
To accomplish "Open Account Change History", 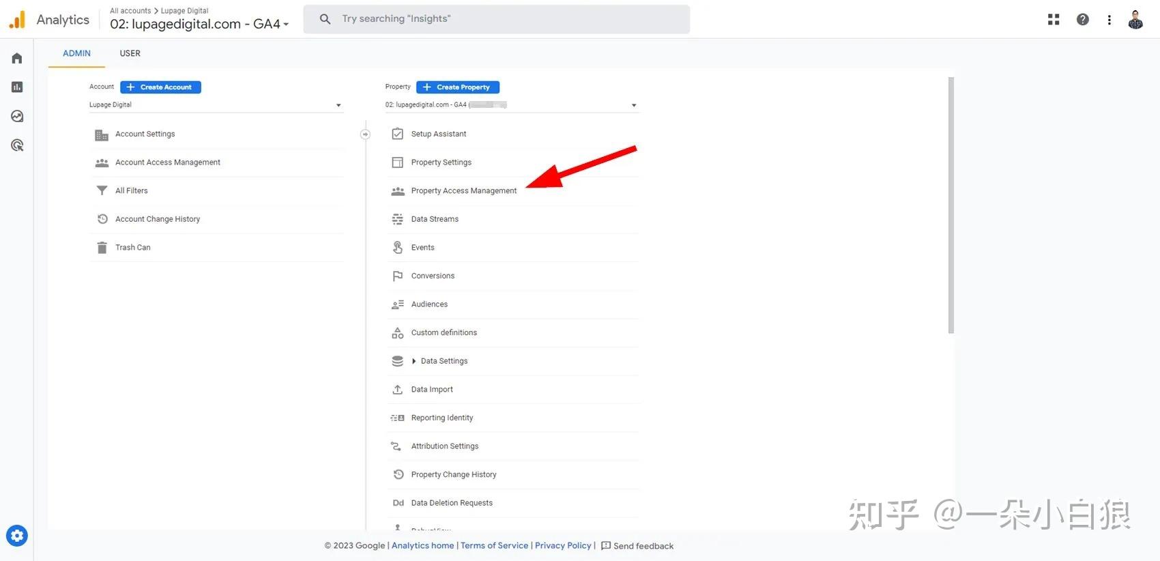I will (x=158, y=219).
